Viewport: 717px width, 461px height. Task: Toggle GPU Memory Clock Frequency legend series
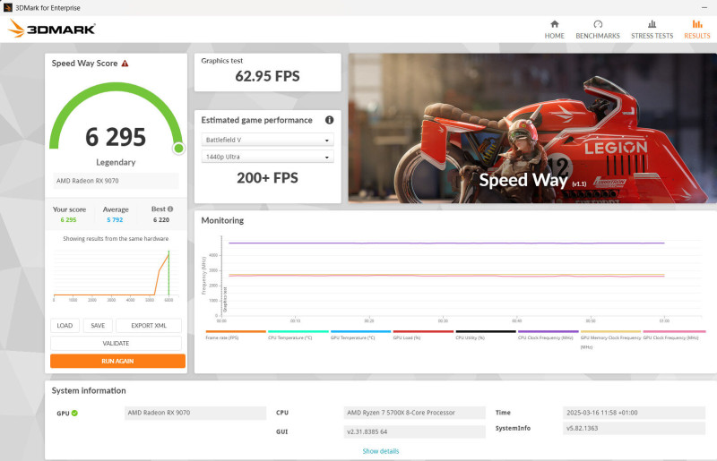610,342
